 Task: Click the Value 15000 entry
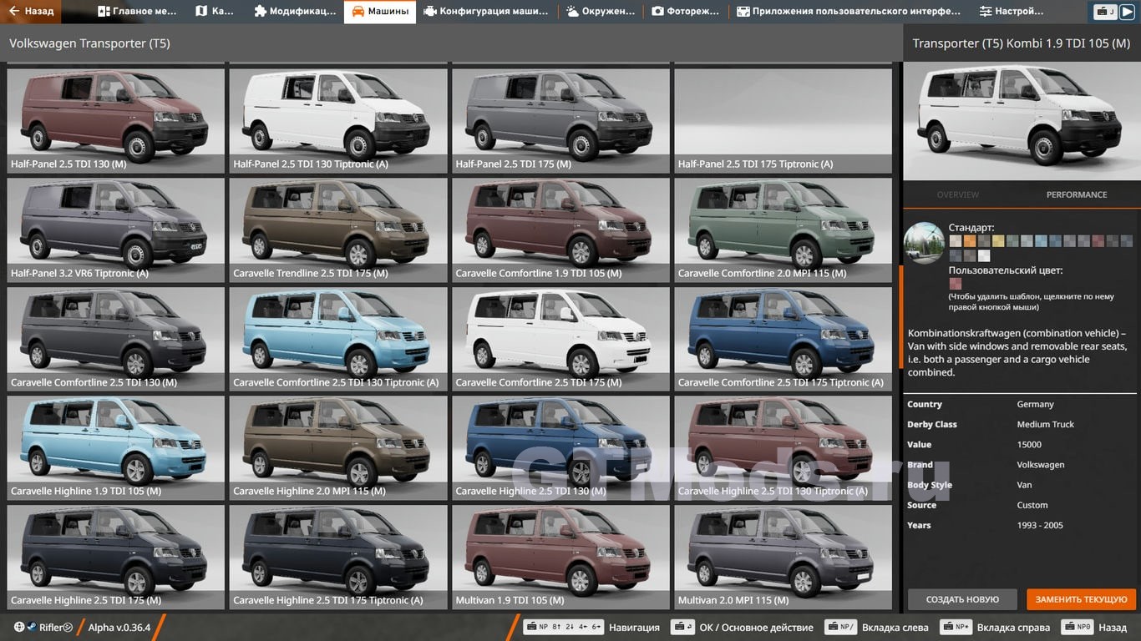1022,445
